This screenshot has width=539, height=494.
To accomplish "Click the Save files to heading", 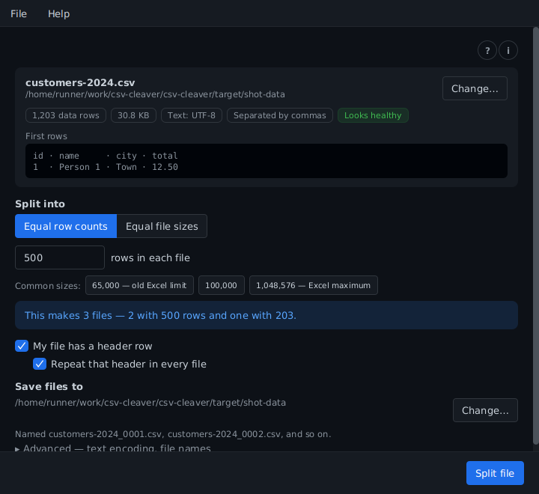I will coord(49,386).
